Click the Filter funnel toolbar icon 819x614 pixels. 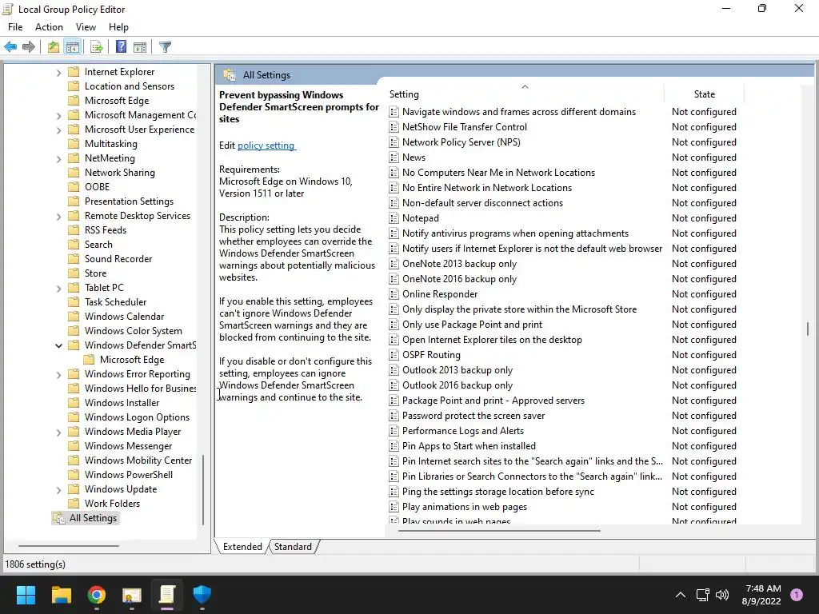click(165, 47)
